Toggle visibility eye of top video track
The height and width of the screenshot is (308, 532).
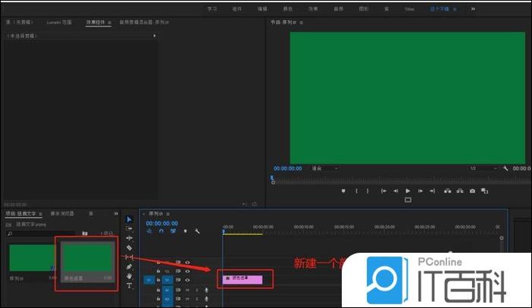[x=186, y=262]
